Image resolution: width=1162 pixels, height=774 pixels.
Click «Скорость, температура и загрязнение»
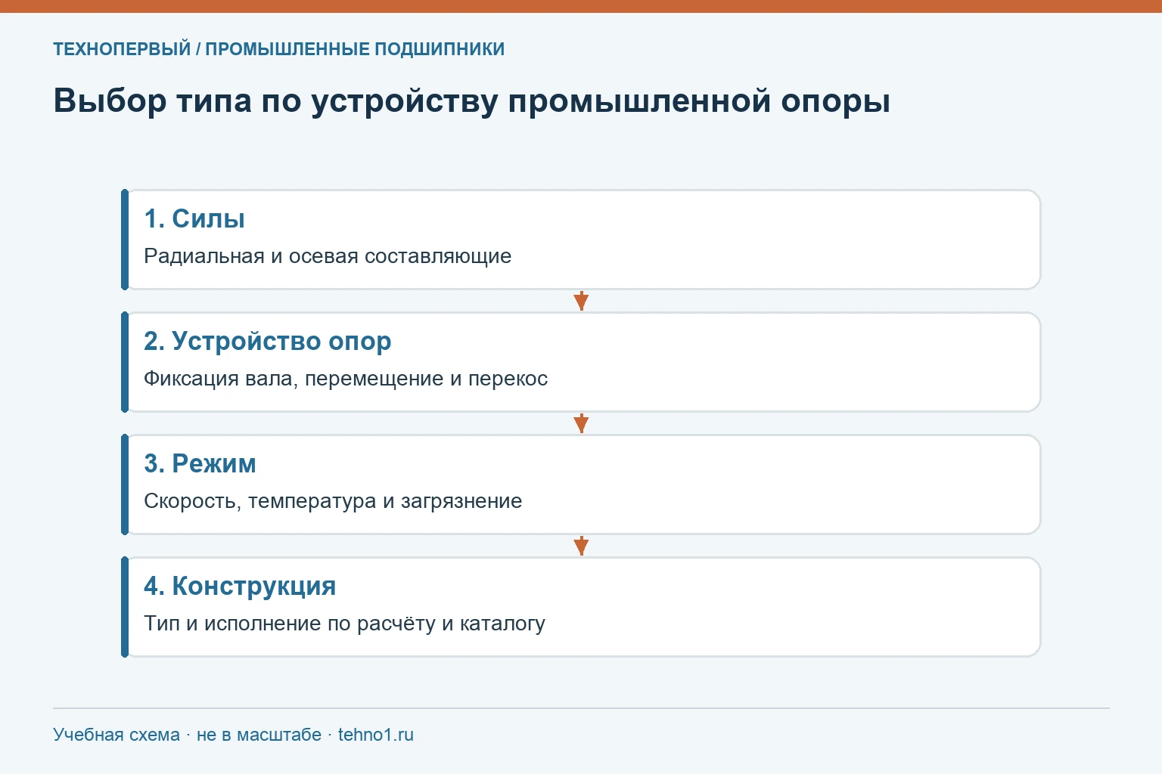tap(333, 501)
